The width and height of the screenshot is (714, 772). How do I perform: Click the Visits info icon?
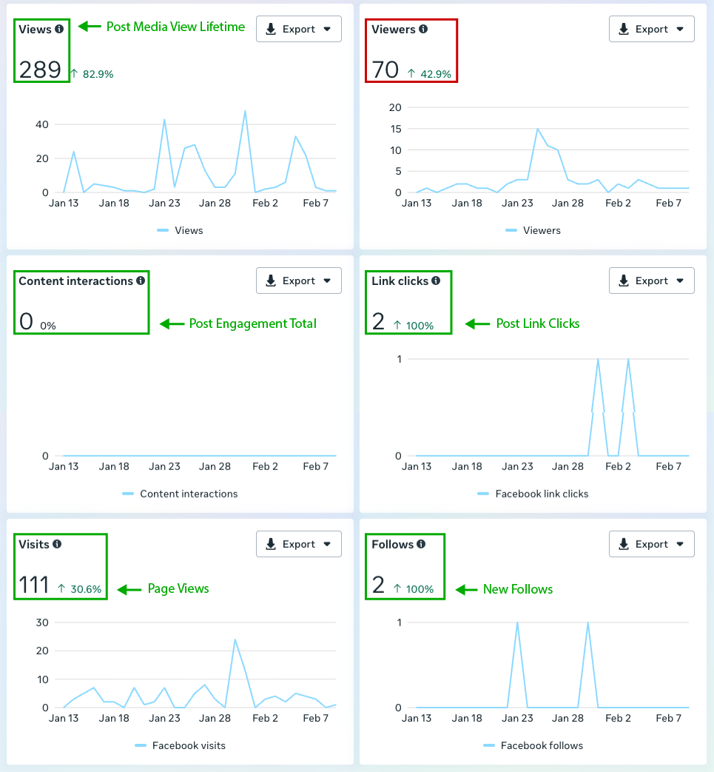[x=57, y=544]
